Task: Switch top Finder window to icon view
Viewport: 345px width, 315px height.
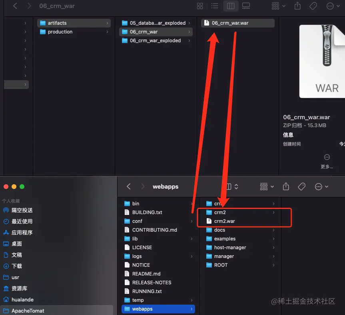Action: pos(200,6)
